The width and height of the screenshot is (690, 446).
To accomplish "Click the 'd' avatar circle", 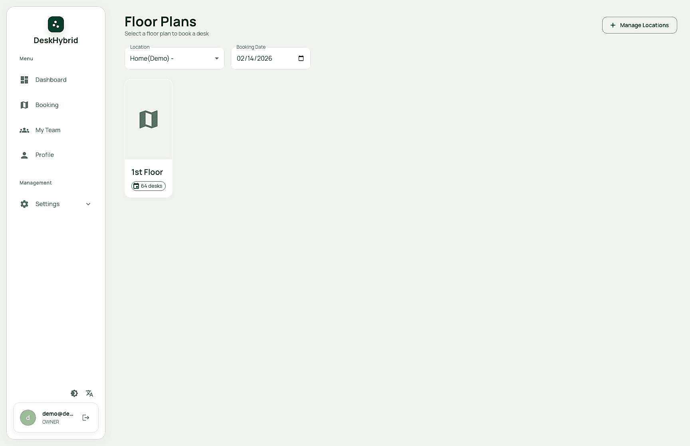I will (x=28, y=418).
